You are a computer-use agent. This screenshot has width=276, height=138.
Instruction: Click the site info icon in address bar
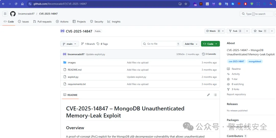(x=30, y=4)
